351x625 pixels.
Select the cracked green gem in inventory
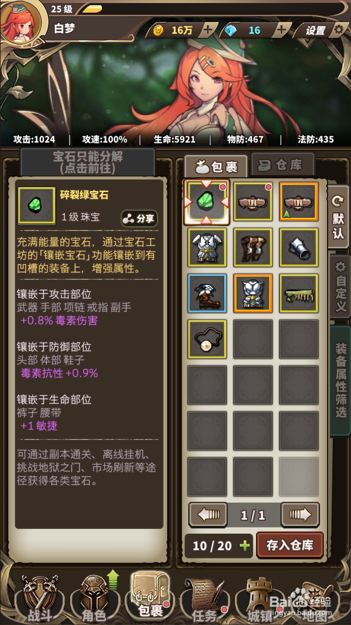206,202
